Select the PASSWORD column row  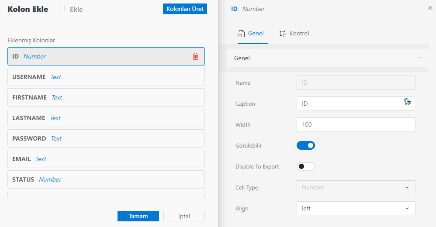coord(106,138)
